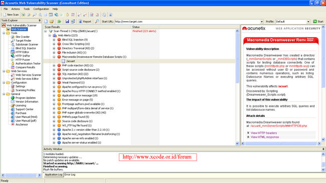Click the green Start button

(318, 22)
